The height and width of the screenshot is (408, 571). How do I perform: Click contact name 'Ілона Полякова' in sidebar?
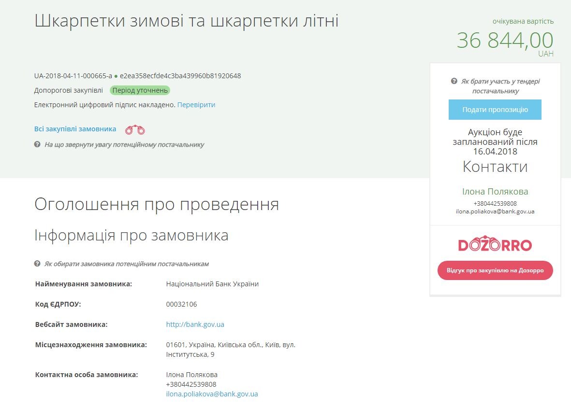pos(495,192)
